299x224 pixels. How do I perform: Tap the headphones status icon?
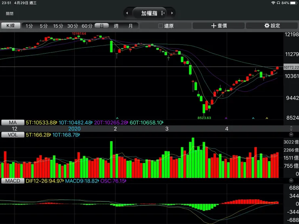pos(278,3)
